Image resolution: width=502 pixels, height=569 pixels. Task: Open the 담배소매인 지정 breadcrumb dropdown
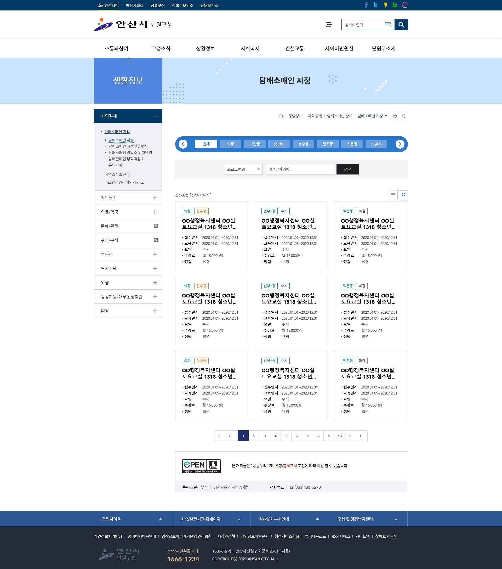(372, 116)
